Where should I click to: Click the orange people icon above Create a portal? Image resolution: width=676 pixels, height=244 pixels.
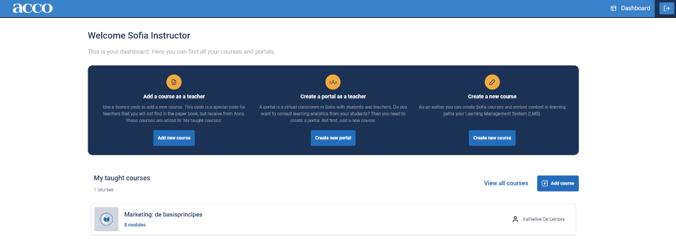[x=333, y=82]
